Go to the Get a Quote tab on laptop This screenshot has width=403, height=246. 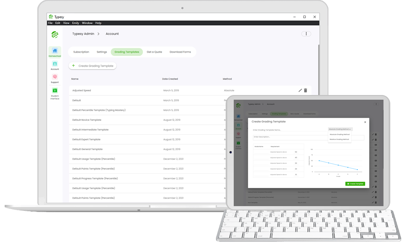tap(154, 52)
